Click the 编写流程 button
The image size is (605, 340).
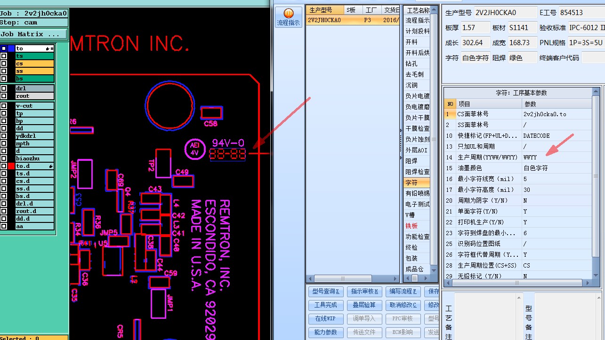pos(403,292)
